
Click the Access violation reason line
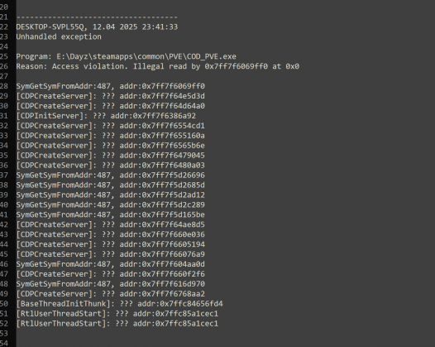(x=158, y=66)
